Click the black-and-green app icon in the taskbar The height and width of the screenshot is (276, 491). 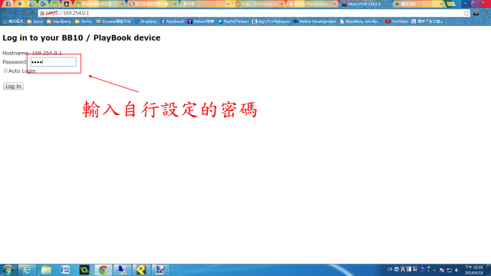point(84,270)
